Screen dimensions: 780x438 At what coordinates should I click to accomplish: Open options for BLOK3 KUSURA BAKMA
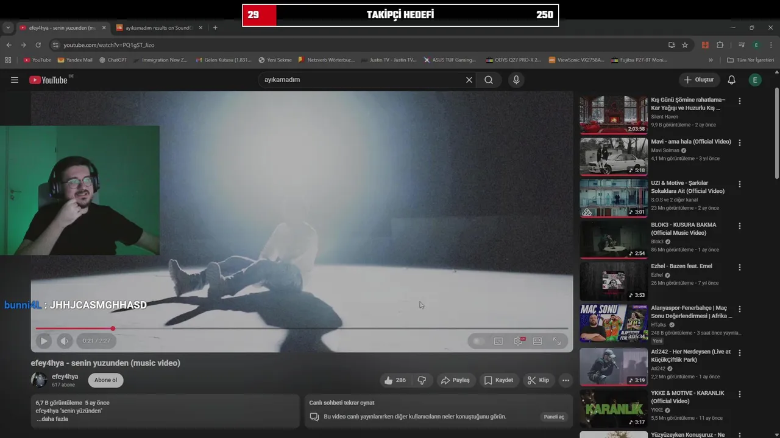740,226
